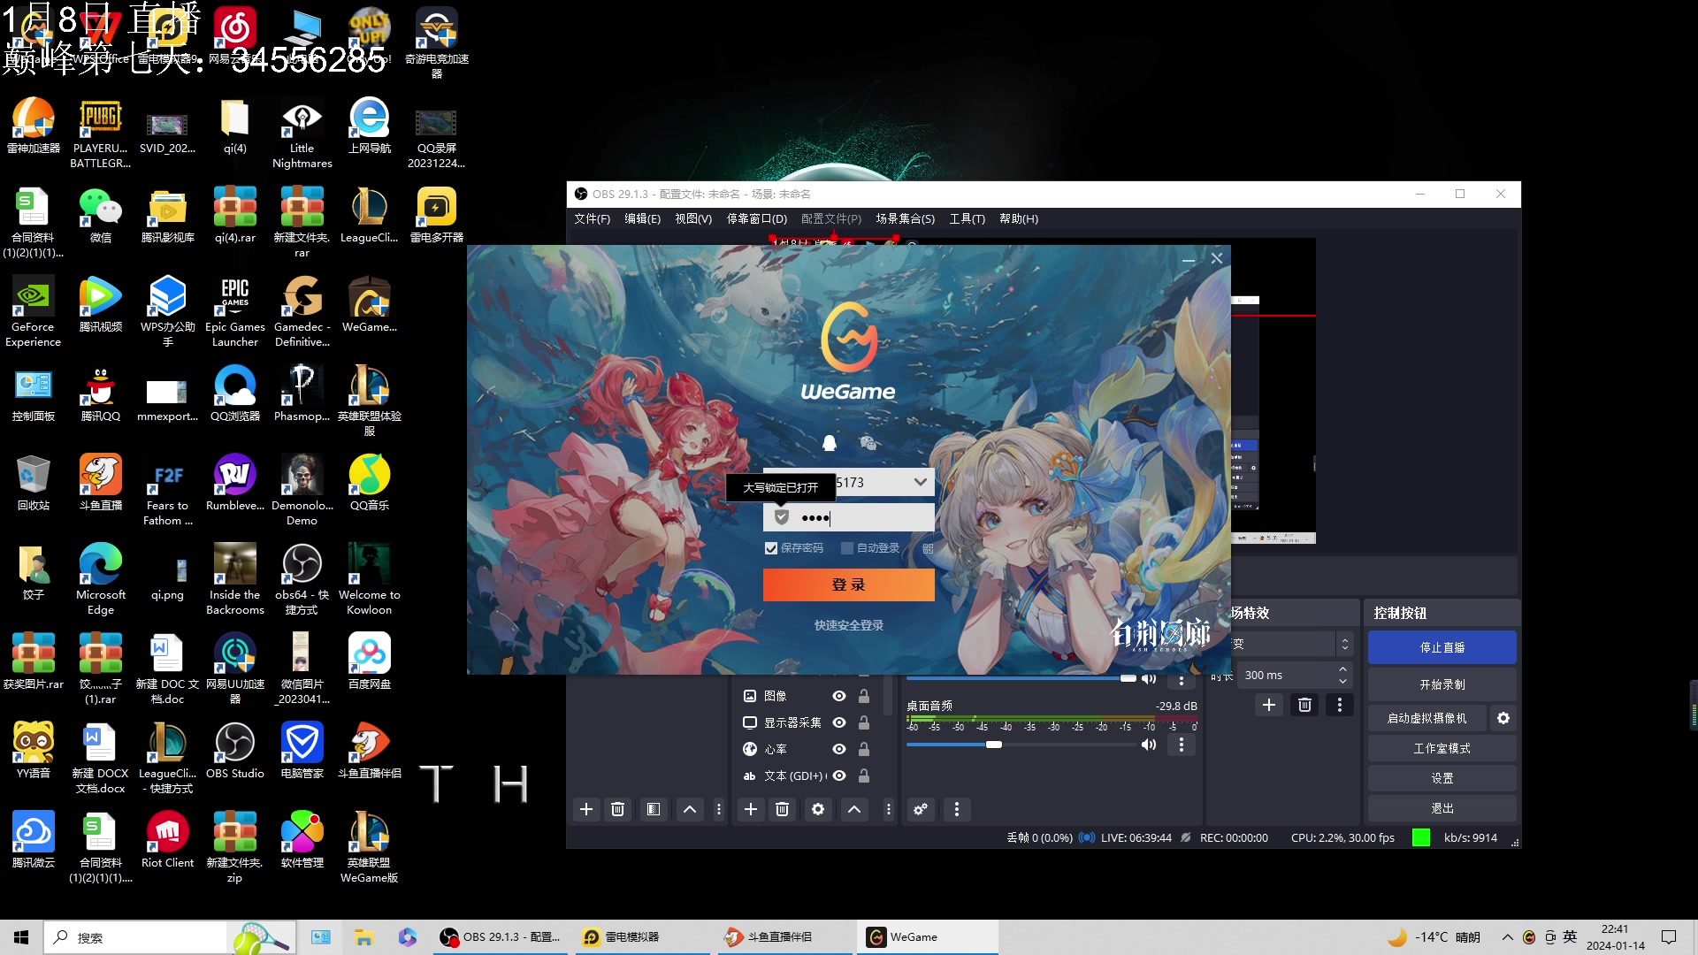Click 开始录制 button in OBS
This screenshot has height=955, width=1698.
[x=1442, y=684]
